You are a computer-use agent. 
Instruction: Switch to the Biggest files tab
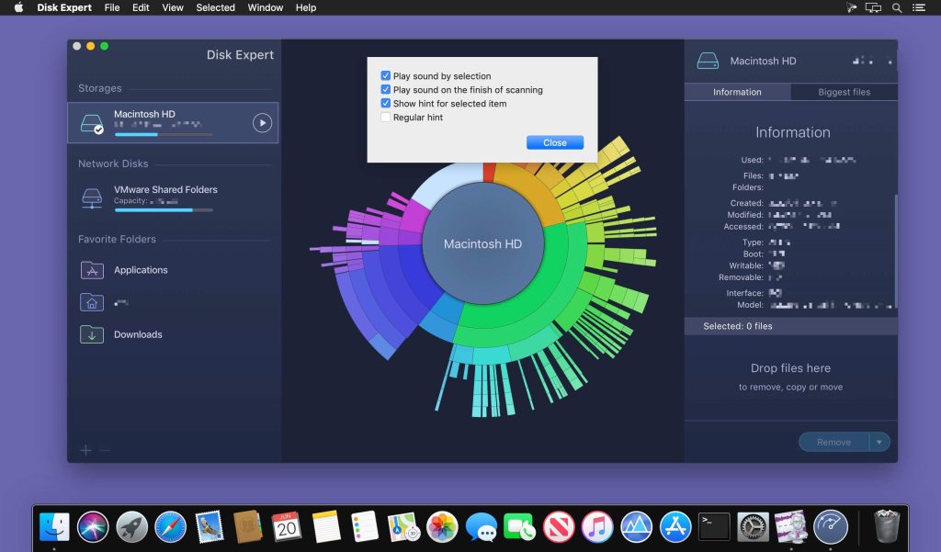pyautogui.click(x=845, y=92)
